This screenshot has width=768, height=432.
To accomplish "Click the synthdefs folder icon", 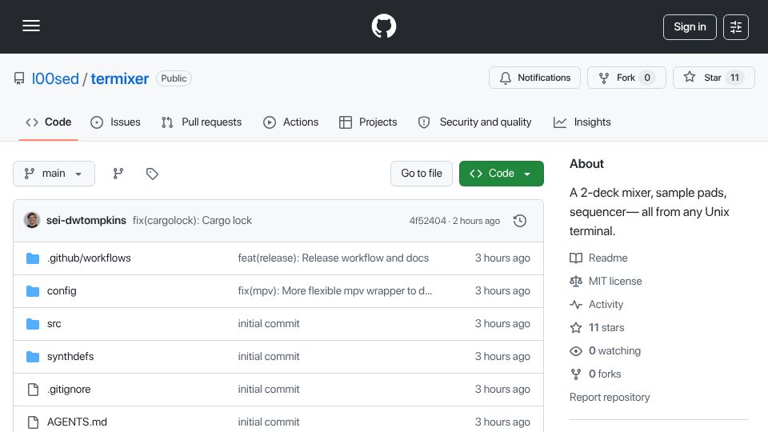I will click(x=33, y=357).
